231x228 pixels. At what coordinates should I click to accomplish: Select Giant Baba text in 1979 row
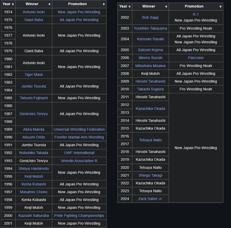(34, 51)
